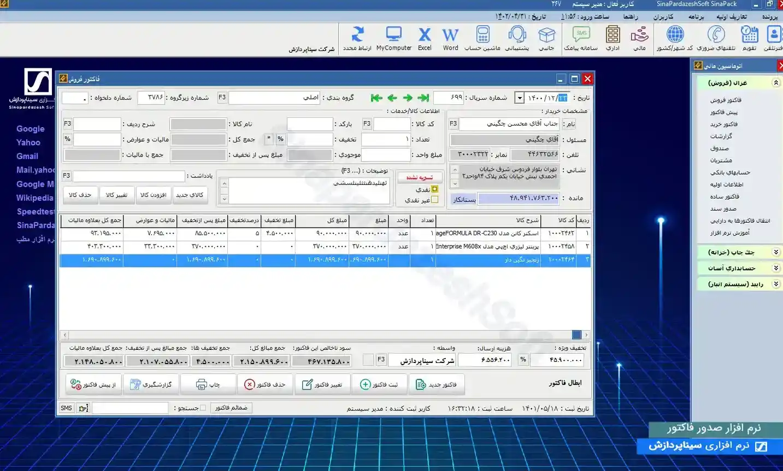
Task: Open the ارتباط مجدد reconnect tool
Action: (x=357, y=39)
